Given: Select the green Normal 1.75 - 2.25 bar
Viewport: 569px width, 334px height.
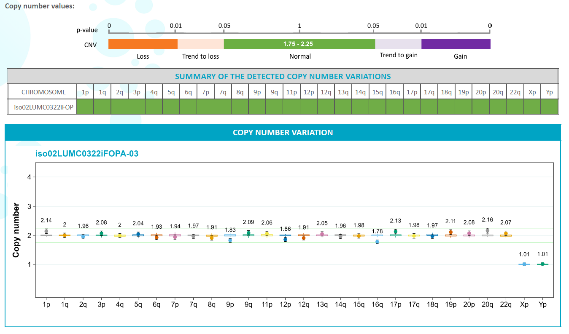Looking at the screenshot, I should 299,44.
